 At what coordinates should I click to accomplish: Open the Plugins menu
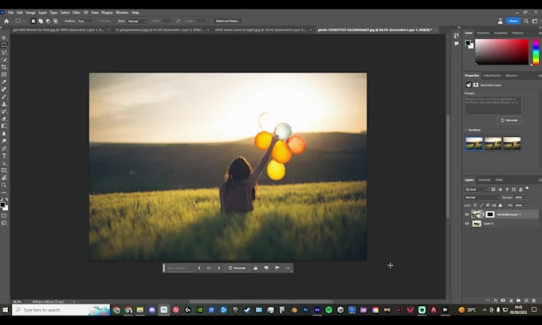click(x=107, y=13)
